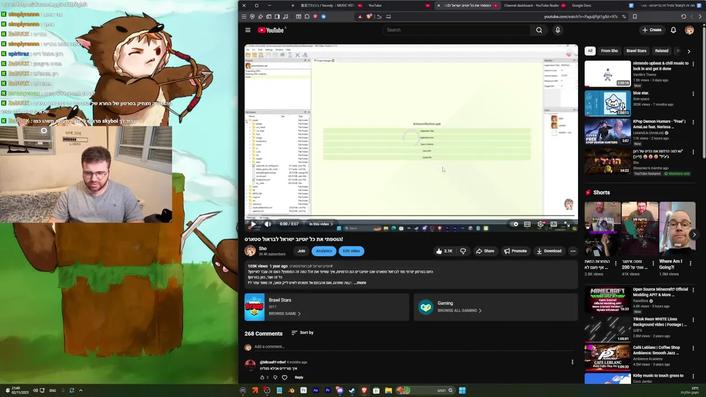Screen dimensions: 706x397
Task: Like the first comment
Action: pyautogui.click(x=263, y=377)
